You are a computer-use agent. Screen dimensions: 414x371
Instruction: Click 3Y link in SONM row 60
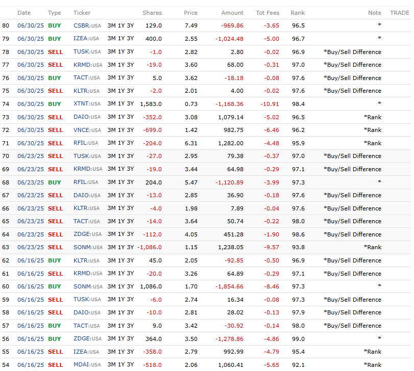coord(130,286)
